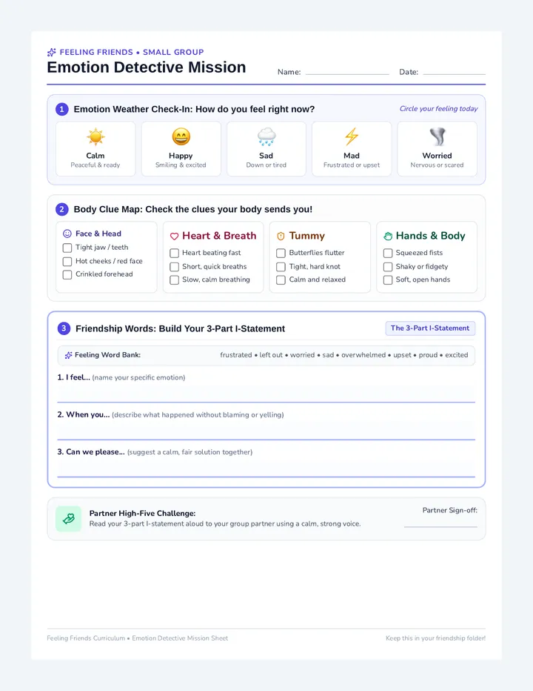Tick the Squeezed fists checkbox
The image size is (533, 691).
pos(388,253)
